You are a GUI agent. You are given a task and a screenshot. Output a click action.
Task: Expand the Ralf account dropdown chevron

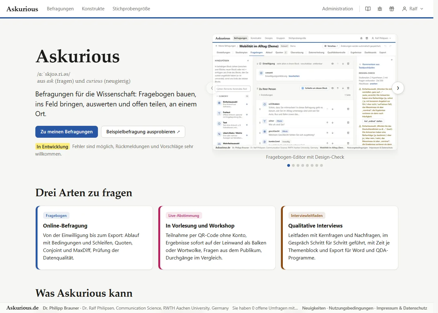(422, 9)
